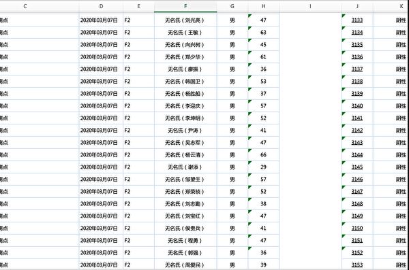The image size is (409, 270).
Task: Open the underlined 3140 link
Action: [357, 106]
